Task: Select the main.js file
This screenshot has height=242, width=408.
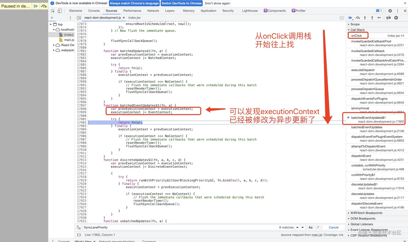Action: coord(69,40)
